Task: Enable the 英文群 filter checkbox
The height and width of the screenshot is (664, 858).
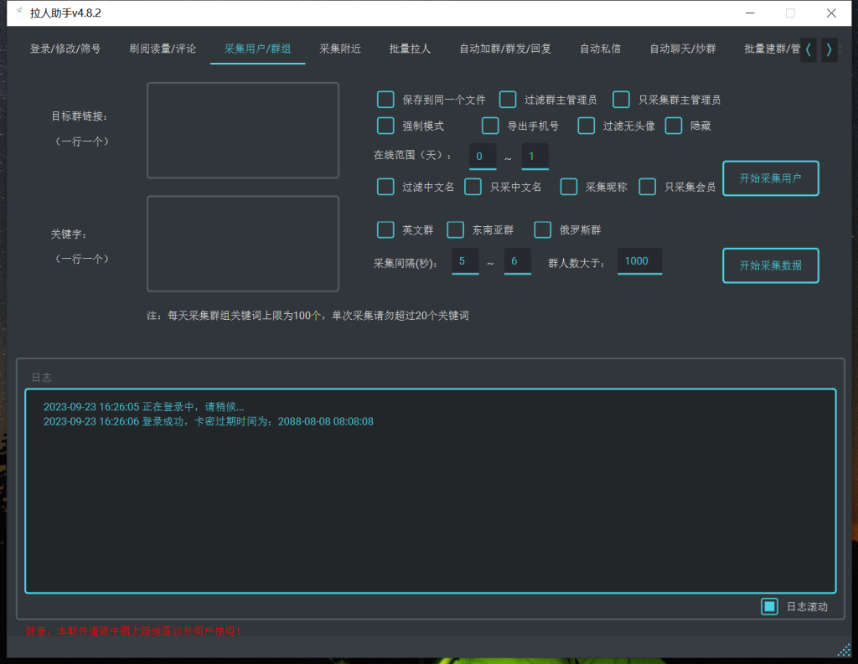Action: click(385, 229)
